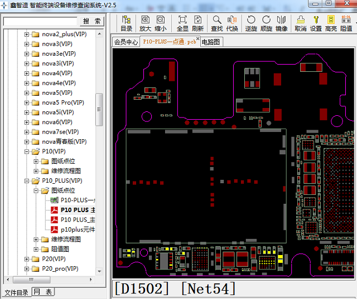
Task: Click the 阻值 resistance value icon
Action: [346, 23]
